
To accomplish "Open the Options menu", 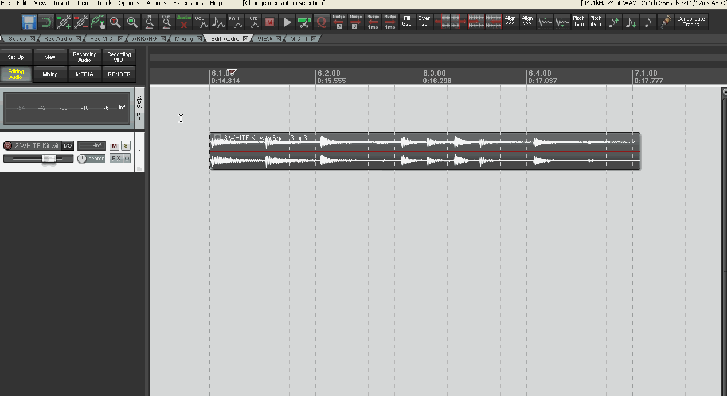I will click(x=128, y=3).
